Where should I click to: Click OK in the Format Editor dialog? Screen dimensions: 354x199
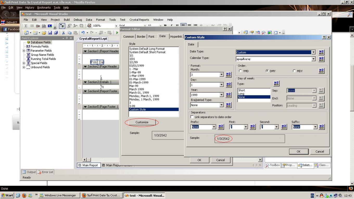click(199, 160)
